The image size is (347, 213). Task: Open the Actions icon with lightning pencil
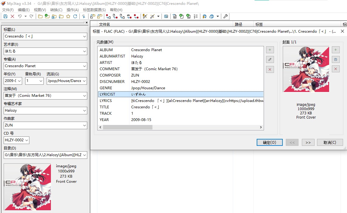[145, 16]
